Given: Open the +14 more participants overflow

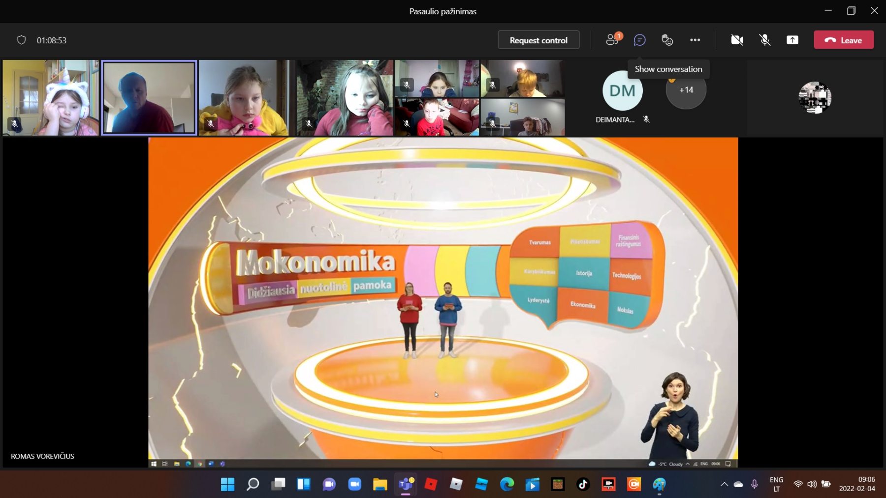Looking at the screenshot, I should click(x=686, y=90).
